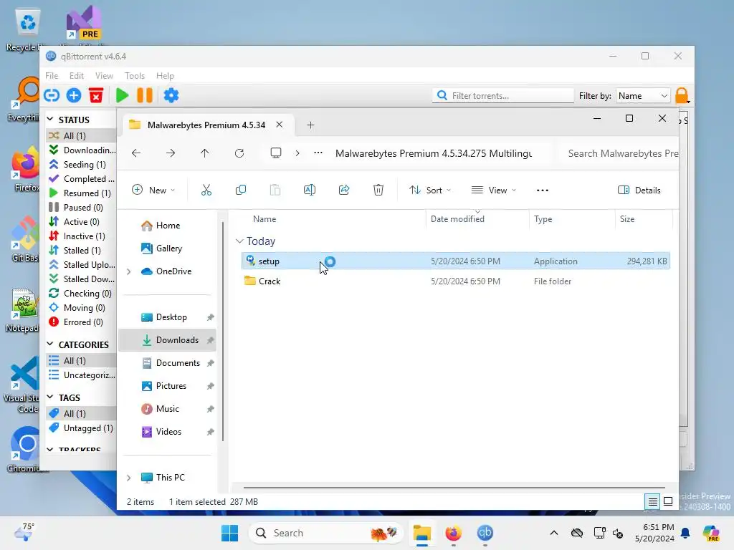Show hidden icons in system tray
This screenshot has width=734, height=550.
[554, 533]
